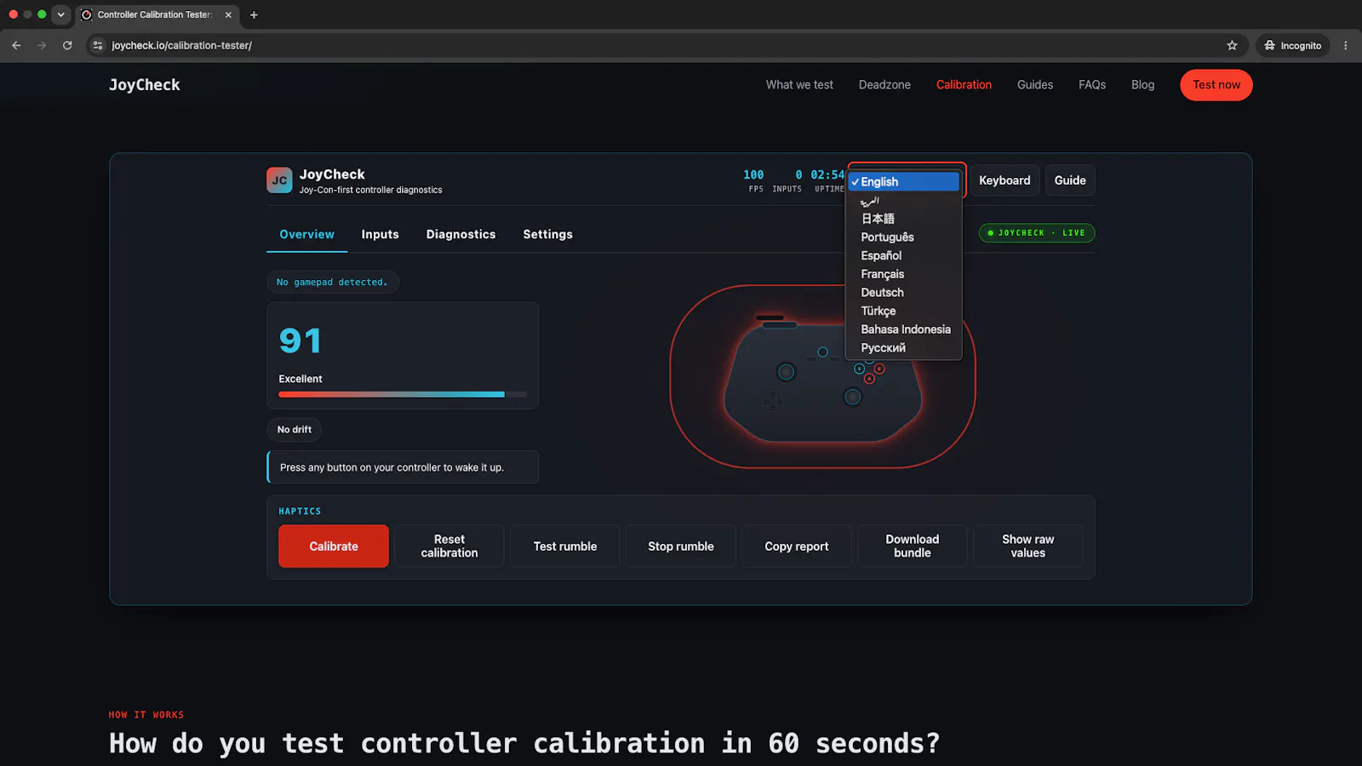The image size is (1362, 766).
Task: Bookmark this page with the star icon
Action: tap(1232, 45)
